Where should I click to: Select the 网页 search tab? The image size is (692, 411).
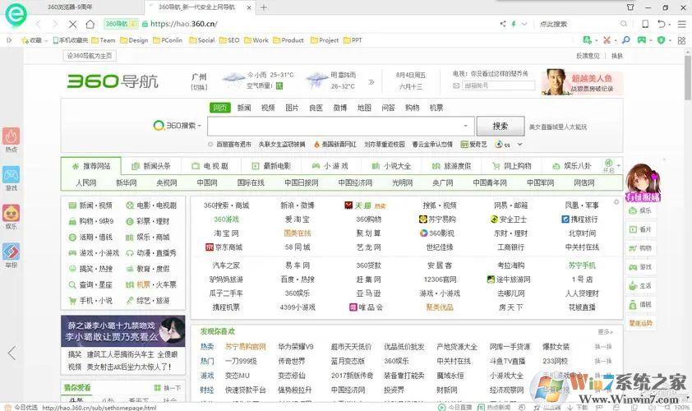[x=219, y=108]
